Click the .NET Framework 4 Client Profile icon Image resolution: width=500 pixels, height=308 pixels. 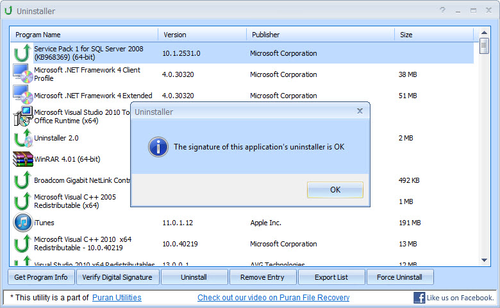[x=22, y=74]
